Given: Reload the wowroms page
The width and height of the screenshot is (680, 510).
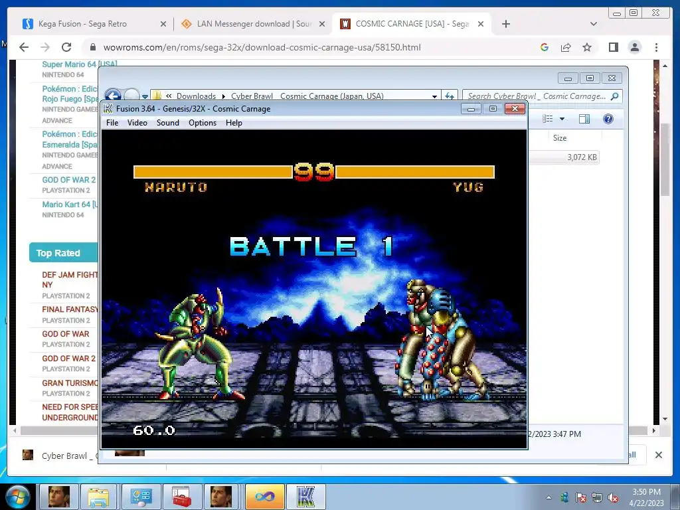Looking at the screenshot, I should pyautogui.click(x=66, y=47).
